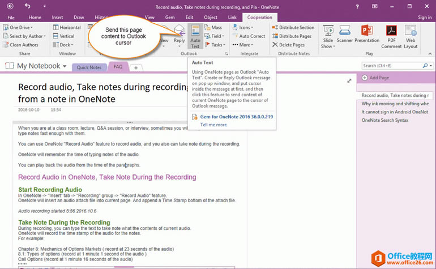Click Clean Authors in Share group
The image size is (436, 269).
click(x=20, y=45)
